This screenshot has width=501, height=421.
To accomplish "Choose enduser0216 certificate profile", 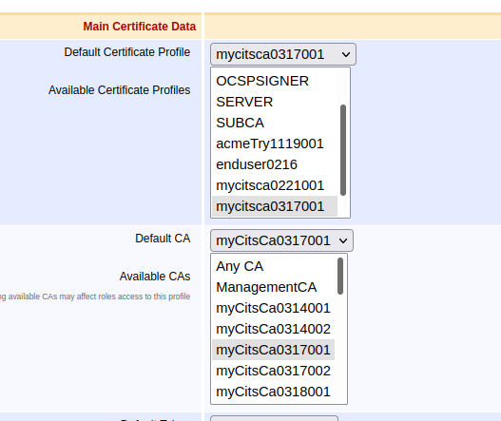I will point(275,164).
